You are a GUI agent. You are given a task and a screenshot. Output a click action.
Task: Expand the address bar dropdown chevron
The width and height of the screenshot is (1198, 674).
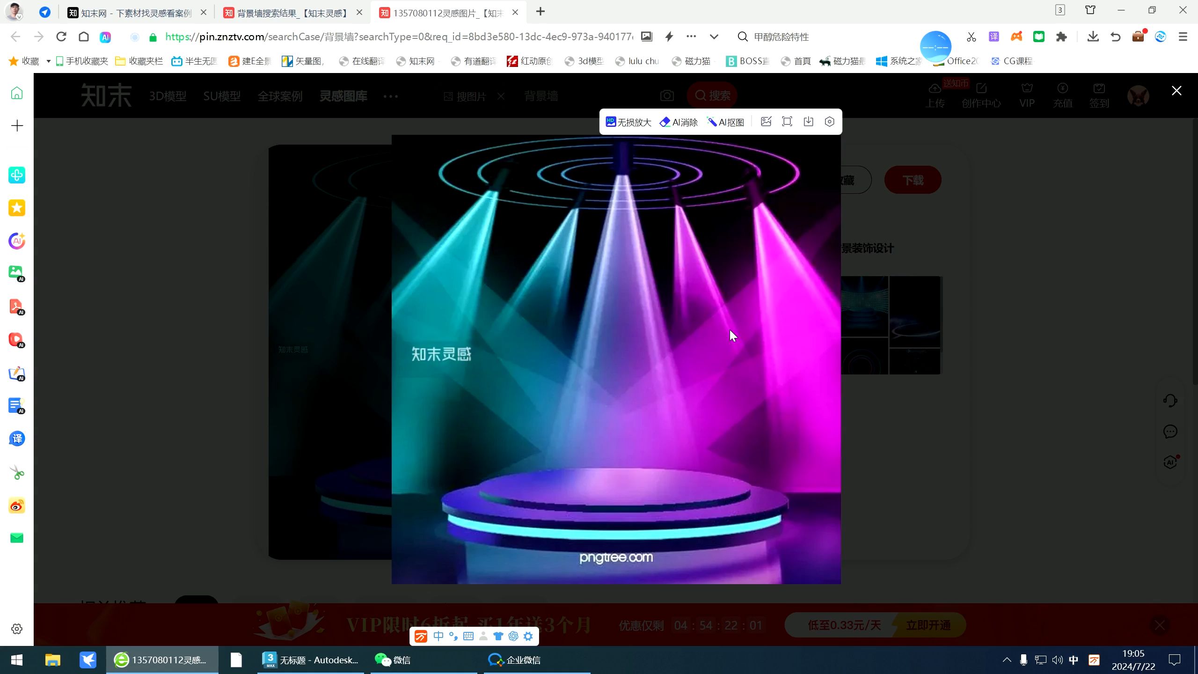[714, 37]
